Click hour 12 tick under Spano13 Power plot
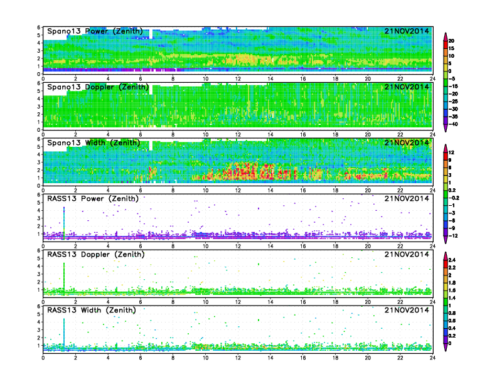The width and height of the screenshot is (497, 384). coord(238,79)
